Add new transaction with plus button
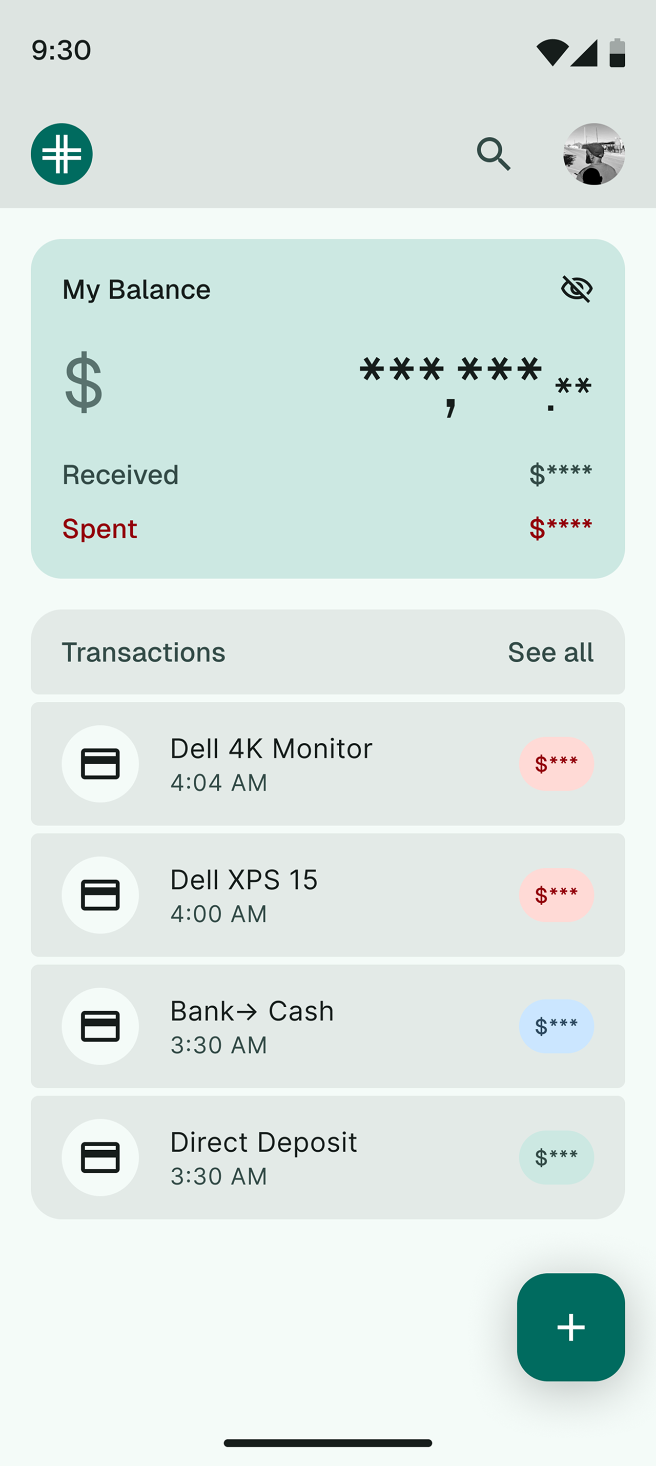Viewport: 656px width, 1466px height. [x=570, y=1327]
